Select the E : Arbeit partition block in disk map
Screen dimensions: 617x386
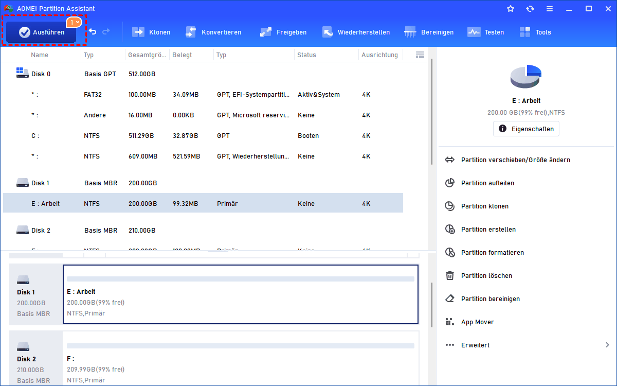coord(241,294)
